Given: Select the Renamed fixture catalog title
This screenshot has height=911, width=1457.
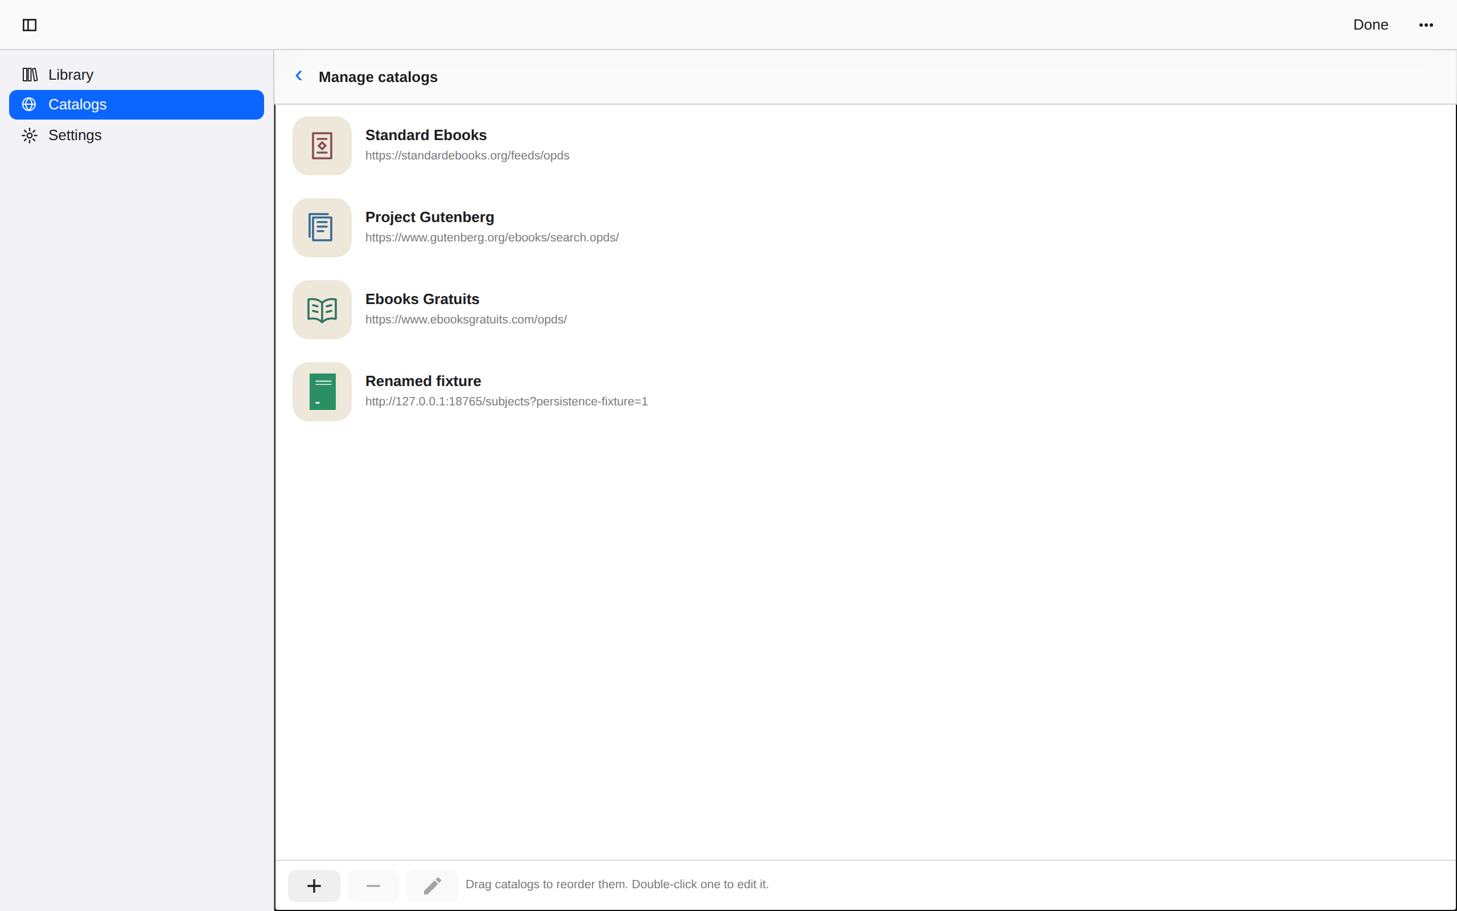Looking at the screenshot, I should pos(423,381).
